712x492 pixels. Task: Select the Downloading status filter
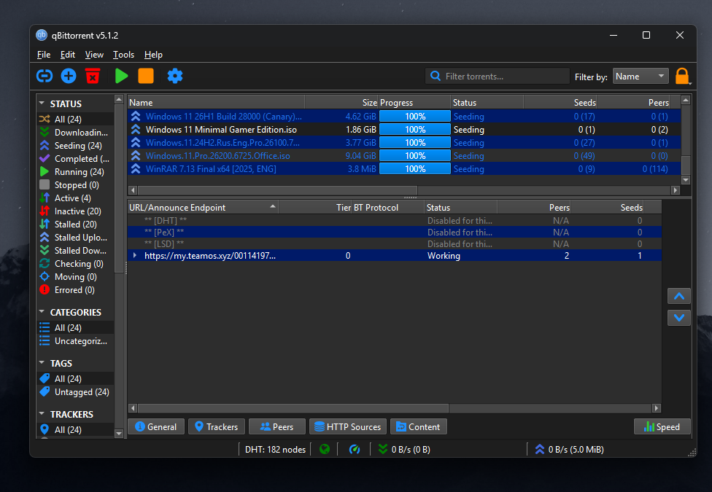[75, 132]
